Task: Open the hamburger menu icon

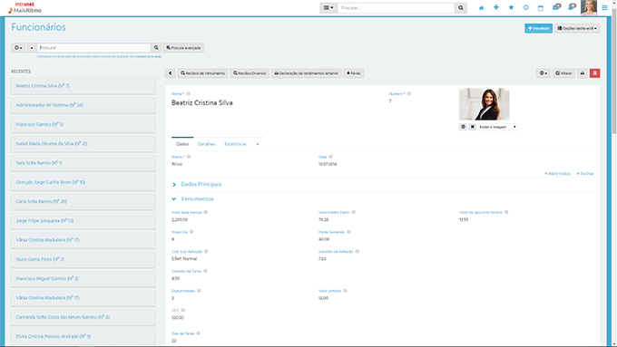Action: click(604, 8)
